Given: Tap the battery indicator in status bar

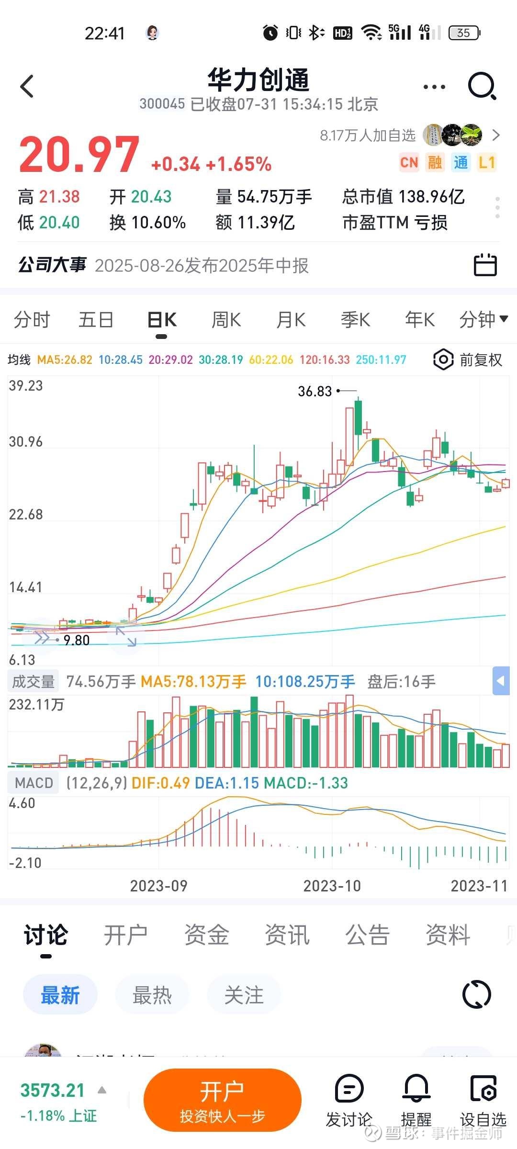Looking at the screenshot, I should (x=464, y=33).
